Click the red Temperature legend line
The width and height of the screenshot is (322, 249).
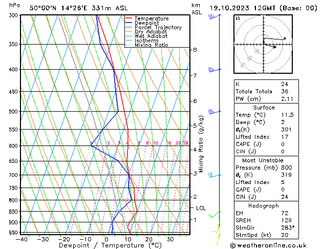(x=128, y=18)
